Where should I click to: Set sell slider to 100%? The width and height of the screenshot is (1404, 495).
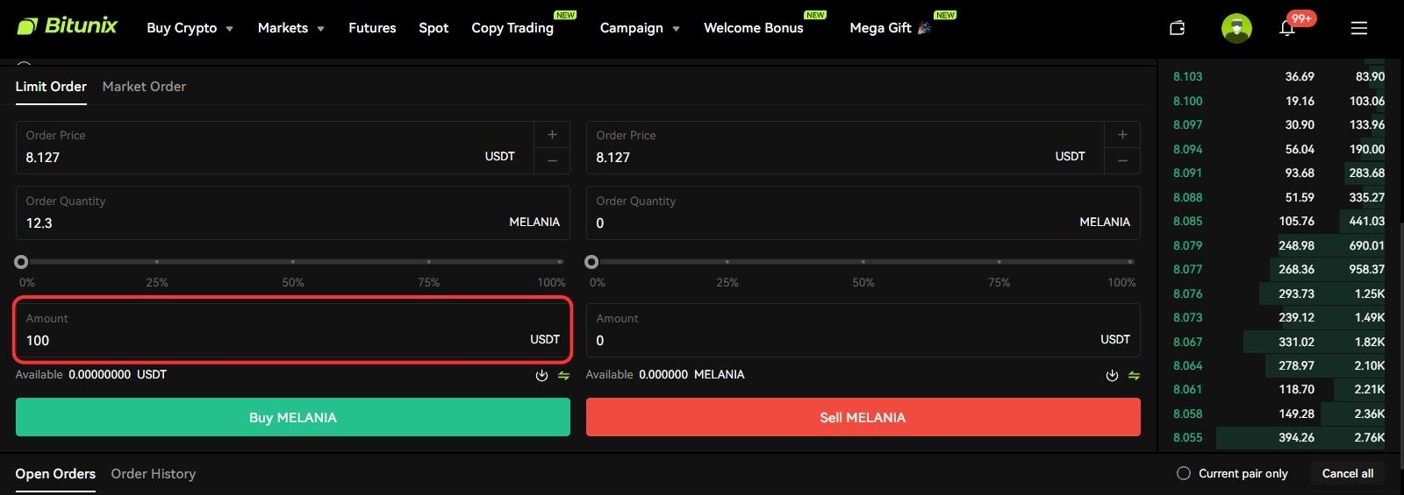(1130, 262)
